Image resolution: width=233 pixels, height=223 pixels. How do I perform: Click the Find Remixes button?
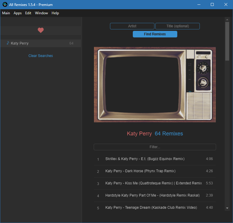click(x=155, y=34)
